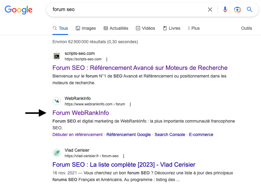Switch to the Images tab
This screenshot has width=261, height=186.
point(86,28)
